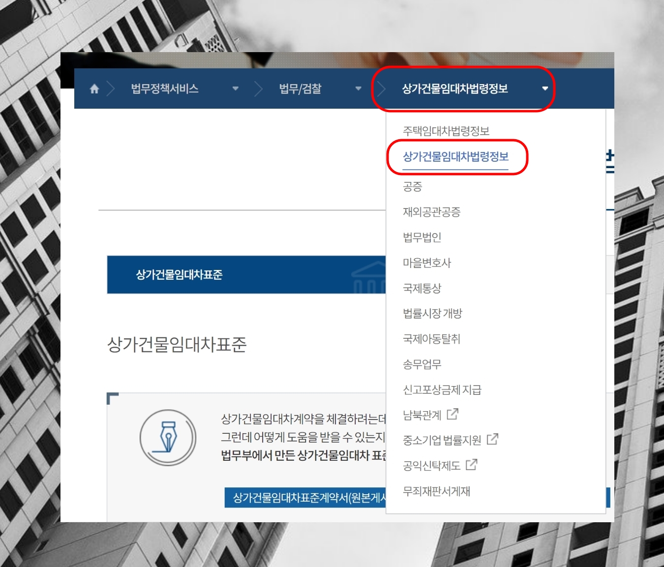Collapse the 상가건물임대차법령정보 dropdown arrow
Image resolution: width=664 pixels, height=567 pixels.
(x=545, y=89)
